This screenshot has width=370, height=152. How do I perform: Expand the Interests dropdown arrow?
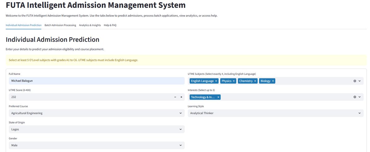(360, 97)
